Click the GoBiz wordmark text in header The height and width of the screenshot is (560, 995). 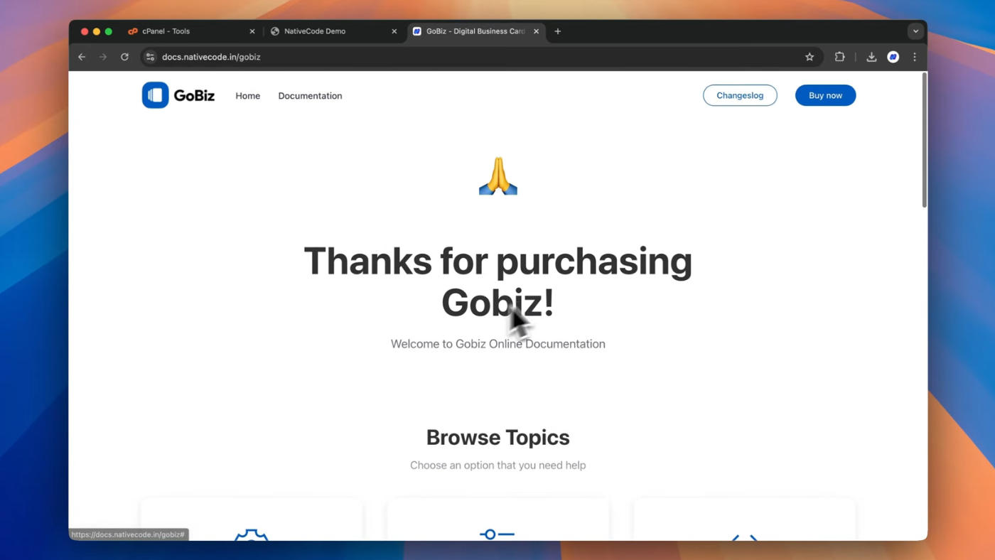coord(194,96)
